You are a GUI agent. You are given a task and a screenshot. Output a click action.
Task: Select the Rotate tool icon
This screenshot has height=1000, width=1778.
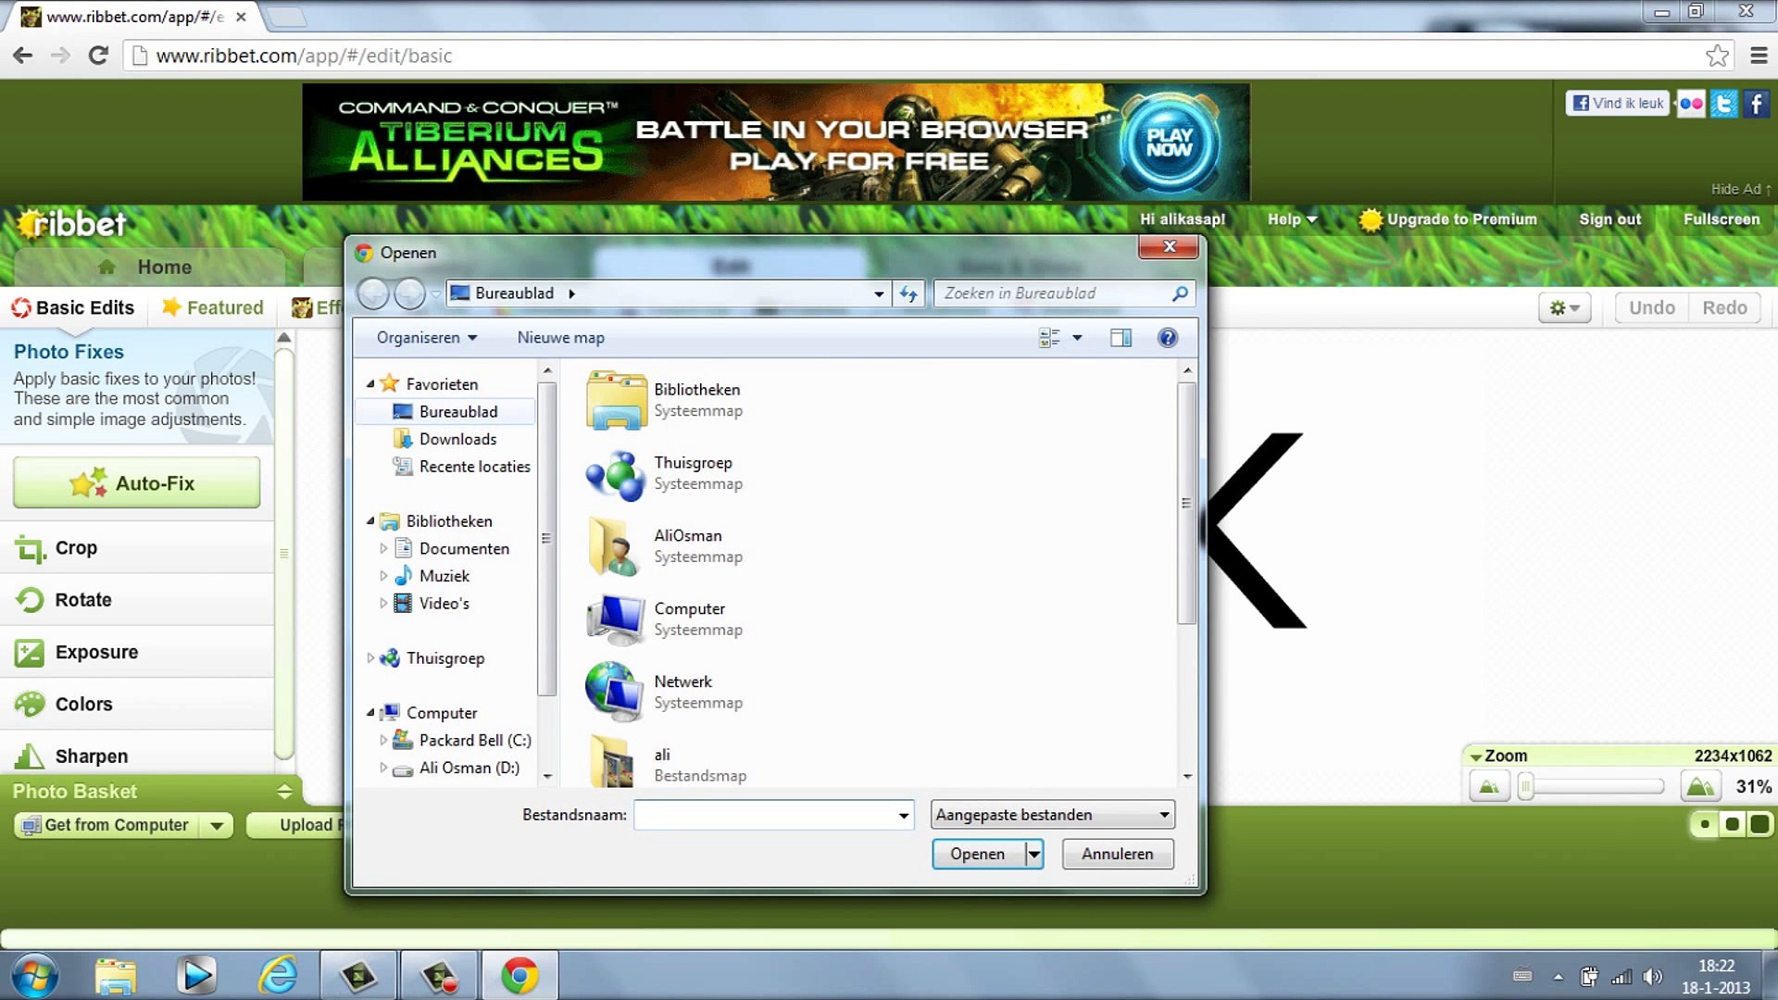coord(30,600)
